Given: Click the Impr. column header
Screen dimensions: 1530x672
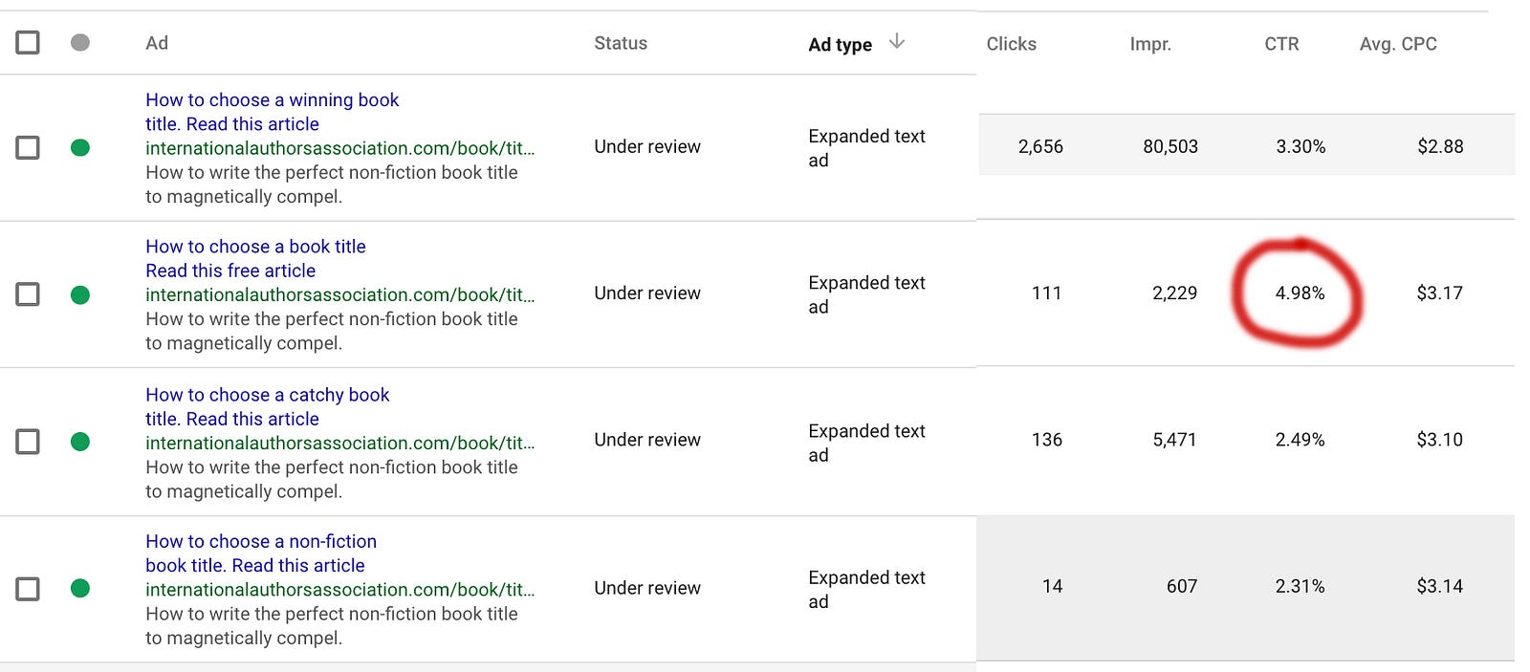Looking at the screenshot, I should point(1150,44).
